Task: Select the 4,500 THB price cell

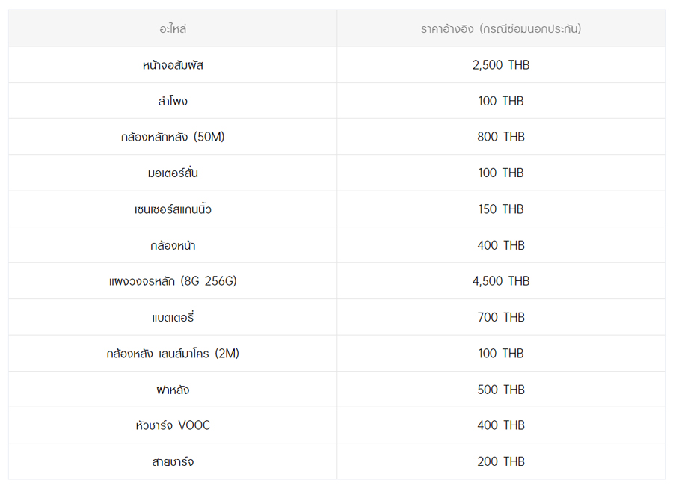Action: click(x=500, y=281)
